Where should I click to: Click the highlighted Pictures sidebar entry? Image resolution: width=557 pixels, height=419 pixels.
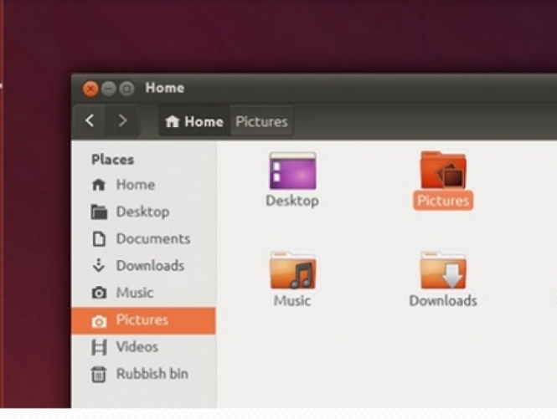[x=142, y=320]
